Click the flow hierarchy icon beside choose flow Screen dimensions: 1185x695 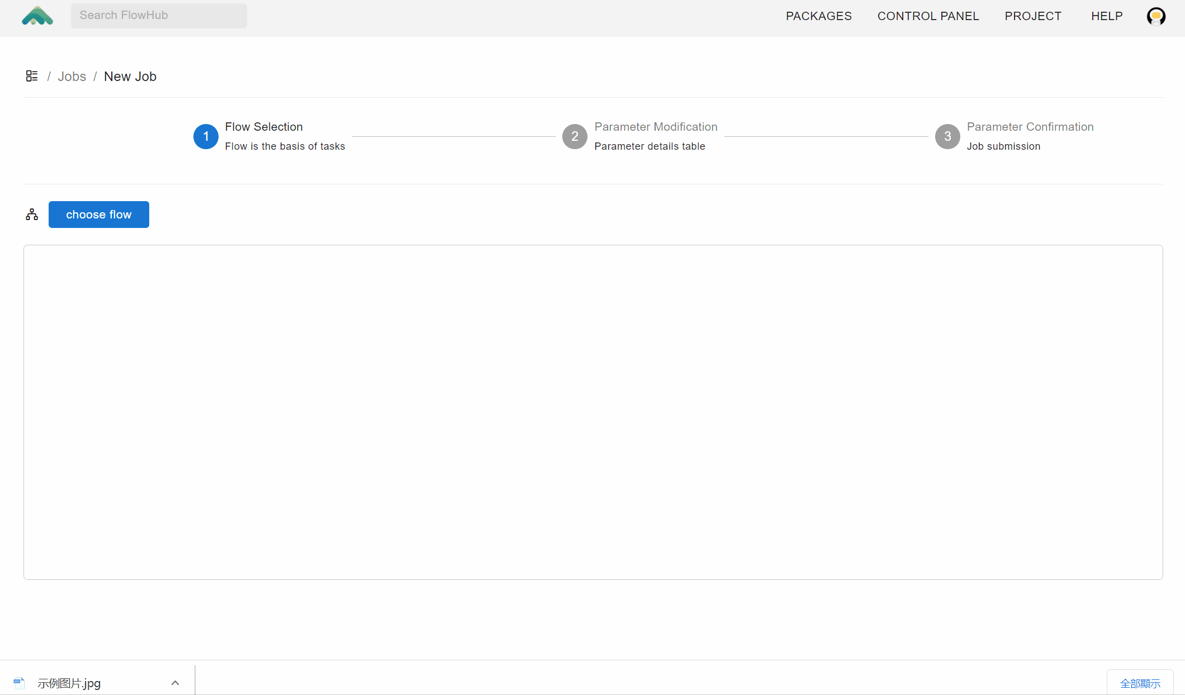coord(32,215)
